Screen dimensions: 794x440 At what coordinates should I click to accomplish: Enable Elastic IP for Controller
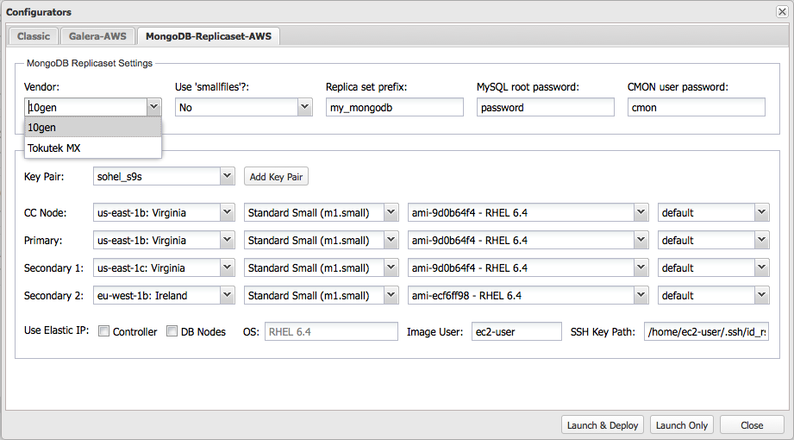pyautogui.click(x=104, y=331)
